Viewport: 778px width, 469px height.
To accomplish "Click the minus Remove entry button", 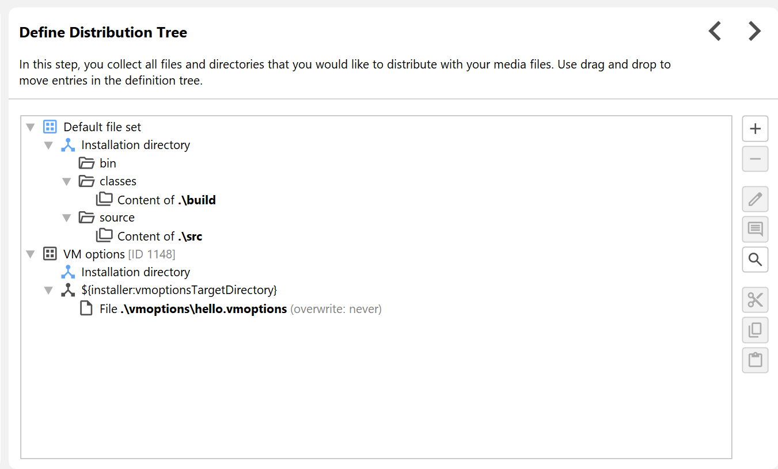I will 755,159.
